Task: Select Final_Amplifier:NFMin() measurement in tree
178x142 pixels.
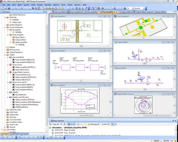Action: tap(24, 90)
